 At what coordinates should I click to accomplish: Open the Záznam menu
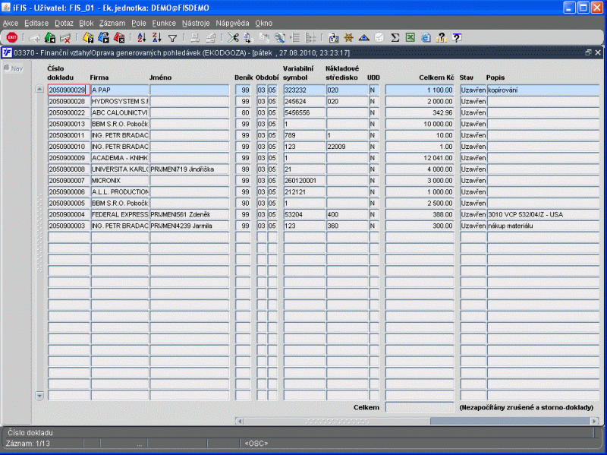click(x=112, y=24)
